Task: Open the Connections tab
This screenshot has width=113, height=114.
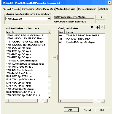Action: click(x=28, y=9)
